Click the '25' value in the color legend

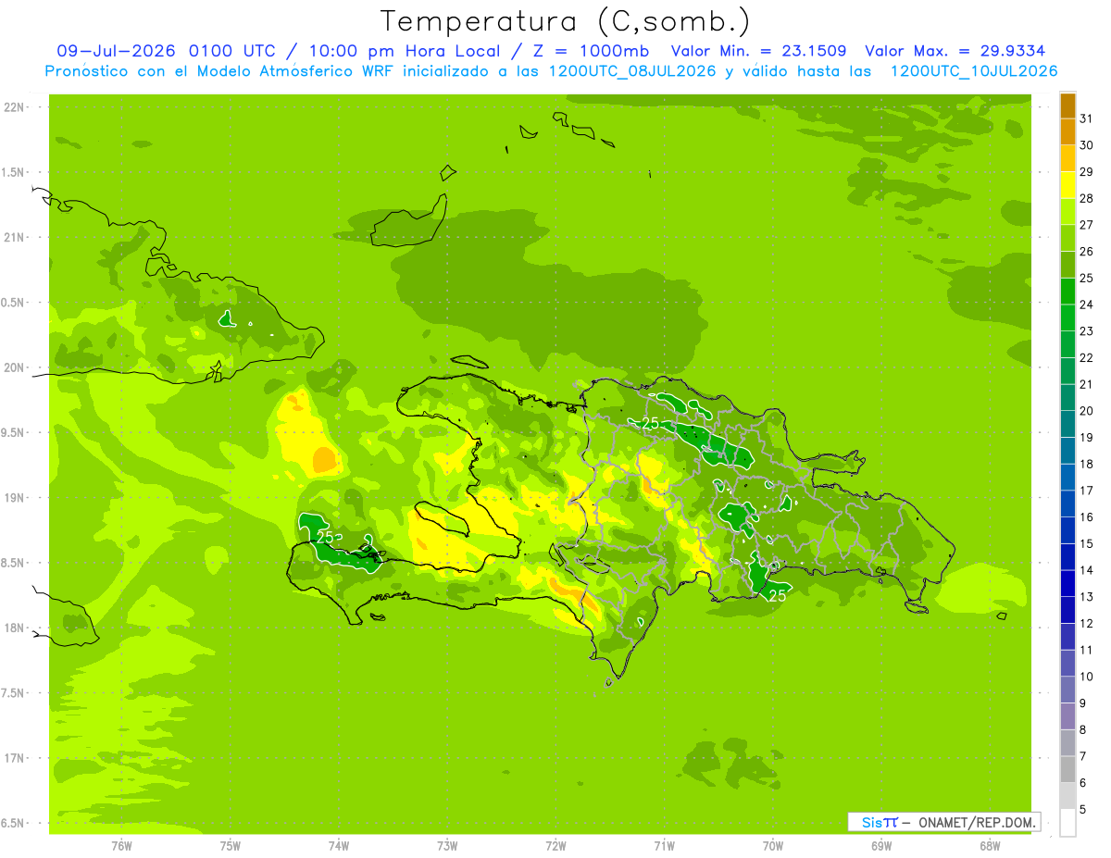click(x=1087, y=278)
